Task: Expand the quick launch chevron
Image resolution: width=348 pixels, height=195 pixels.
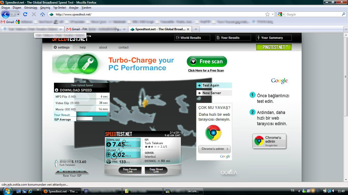Action: coord(38,190)
